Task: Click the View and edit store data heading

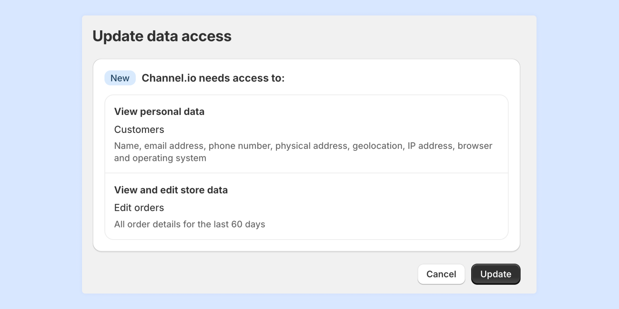Action: point(171,190)
